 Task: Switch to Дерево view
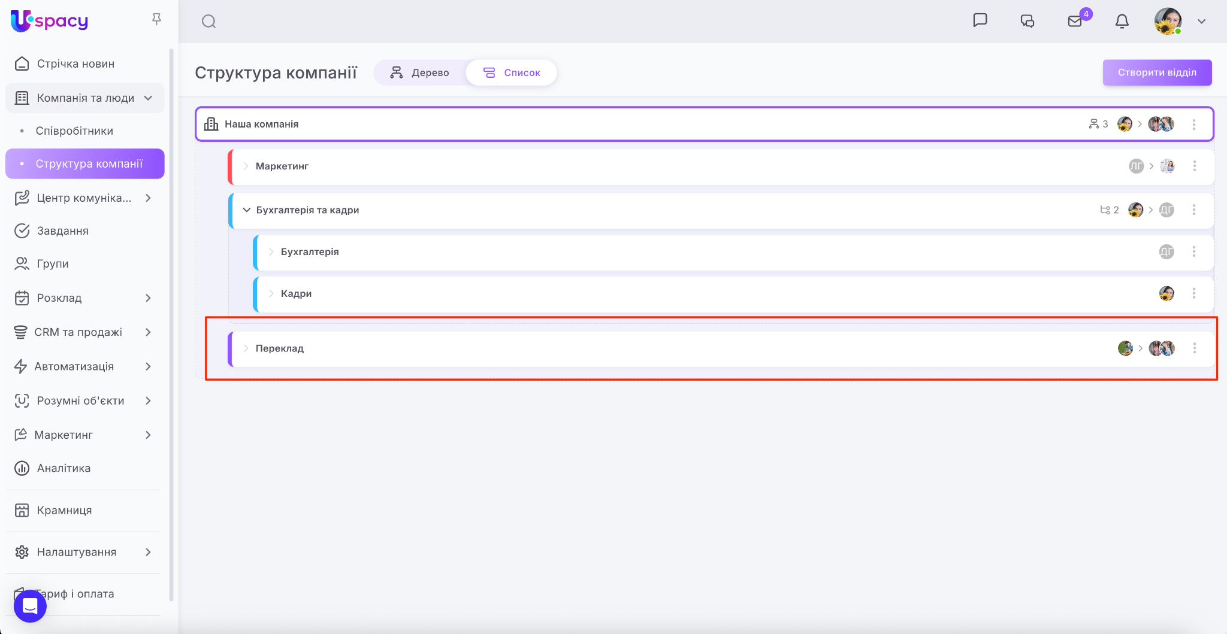tap(420, 72)
